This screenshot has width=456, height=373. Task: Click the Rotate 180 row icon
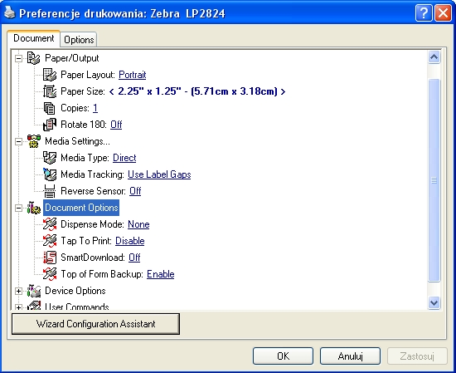pyautogui.click(x=50, y=125)
